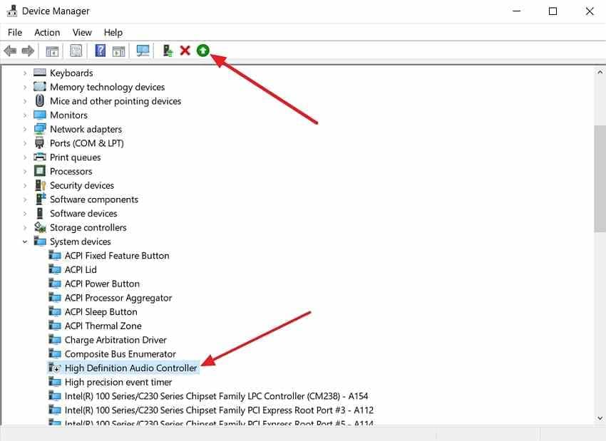Select the Processors chip icon

pyautogui.click(x=40, y=171)
